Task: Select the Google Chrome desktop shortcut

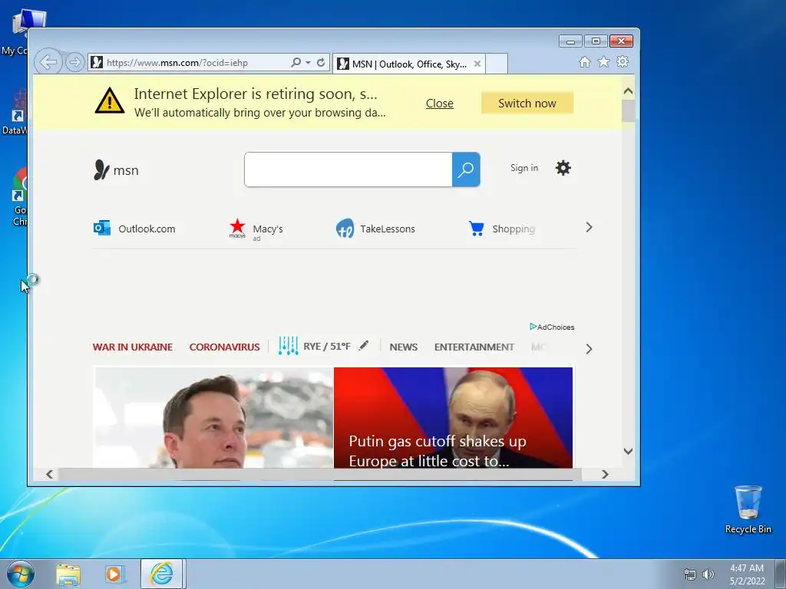Action: point(19,197)
